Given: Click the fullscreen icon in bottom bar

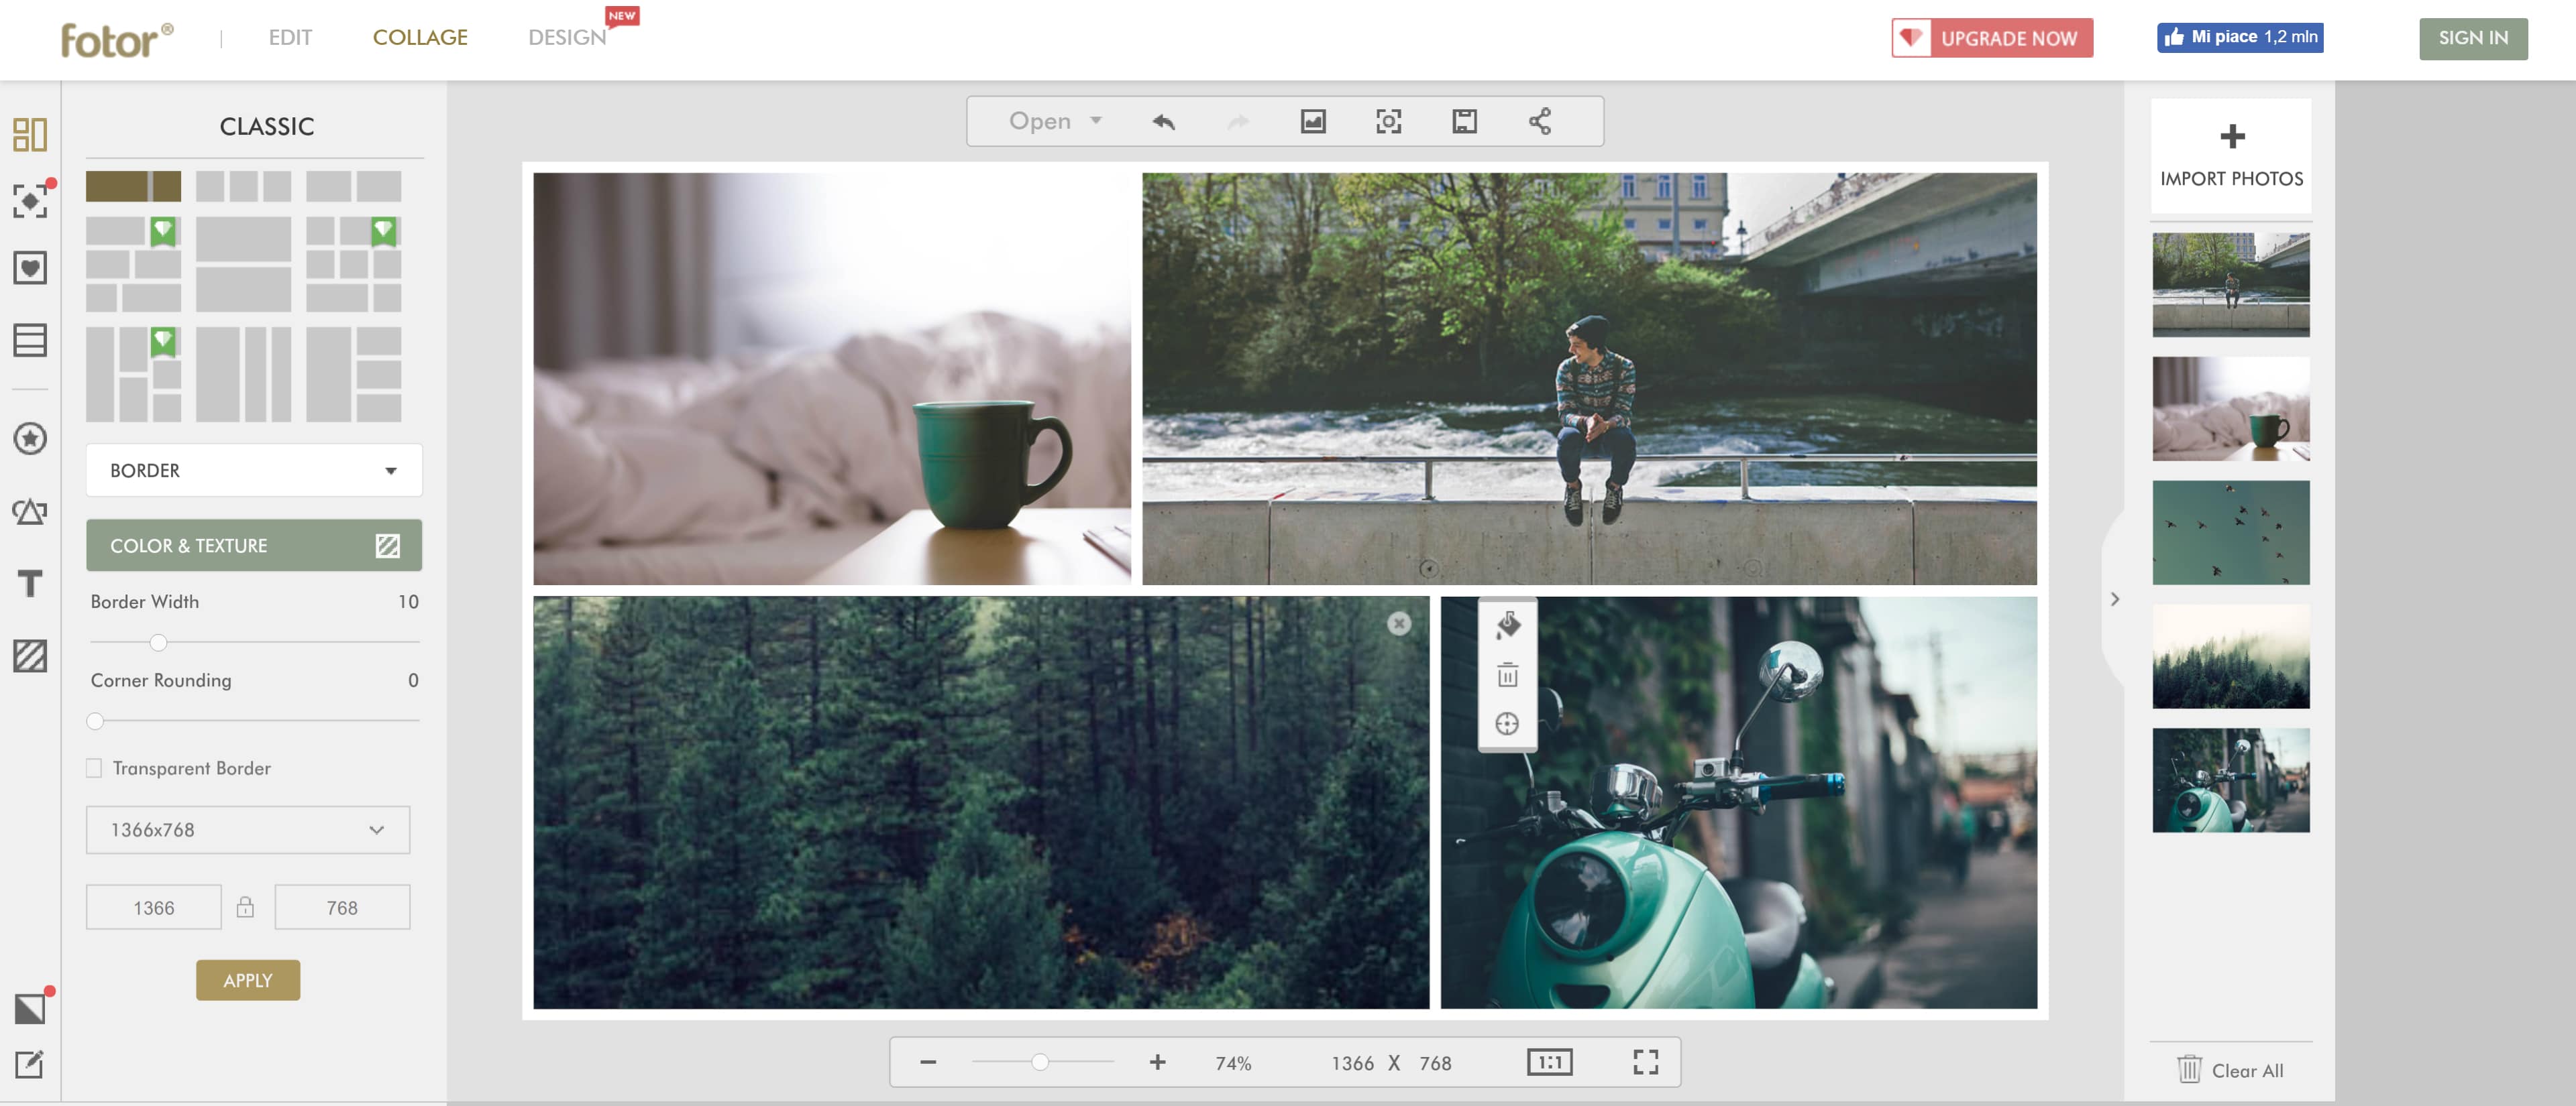Looking at the screenshot, I should tap(1645, 1061).
